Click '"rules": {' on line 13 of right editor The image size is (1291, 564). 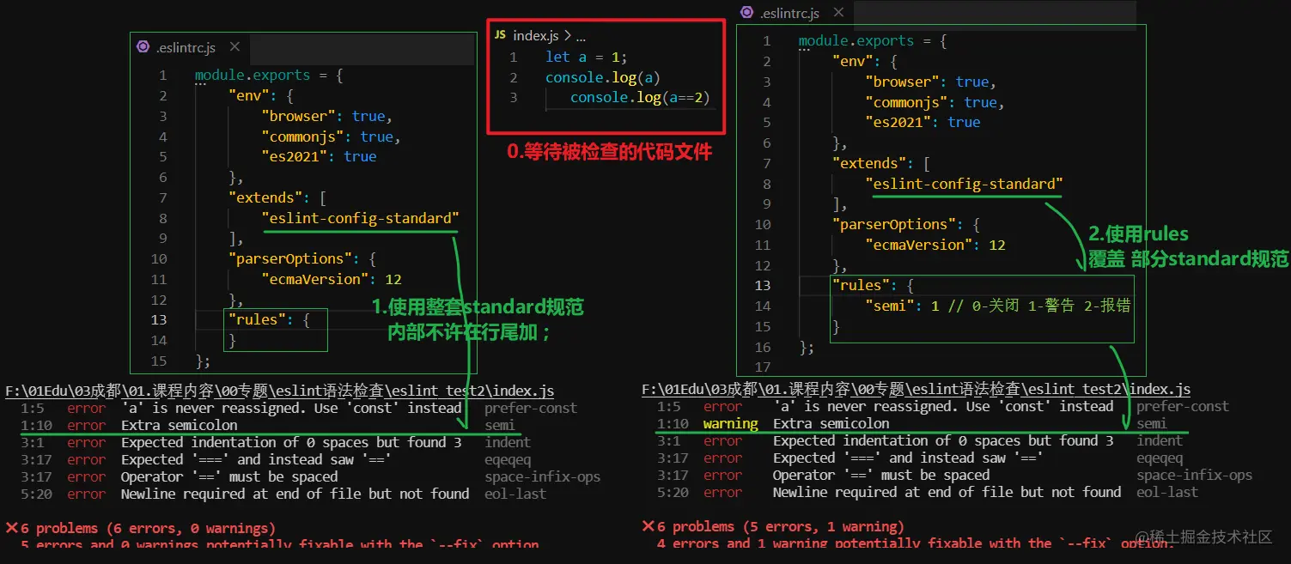(873, 285)
